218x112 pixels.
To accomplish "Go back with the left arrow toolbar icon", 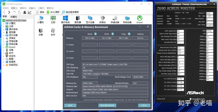I will point(4,12).
